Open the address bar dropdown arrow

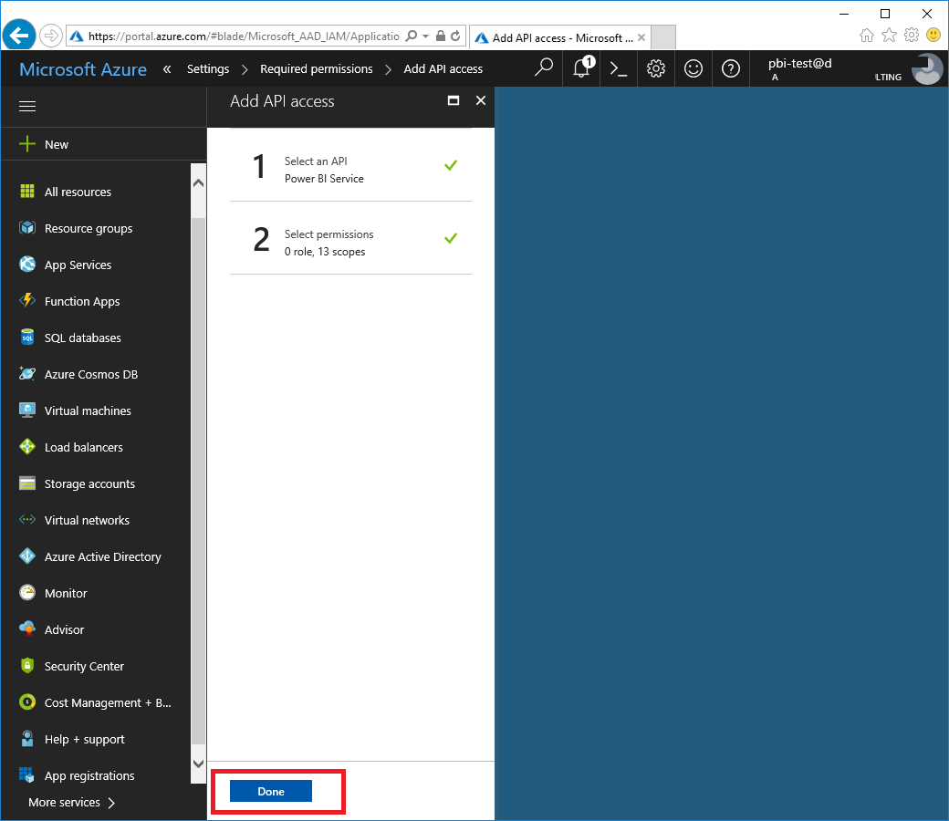pyautogui.click(x=425, y=36)
